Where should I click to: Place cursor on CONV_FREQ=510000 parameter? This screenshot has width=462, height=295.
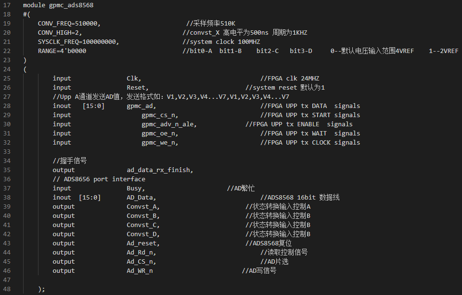pos(68,24)
